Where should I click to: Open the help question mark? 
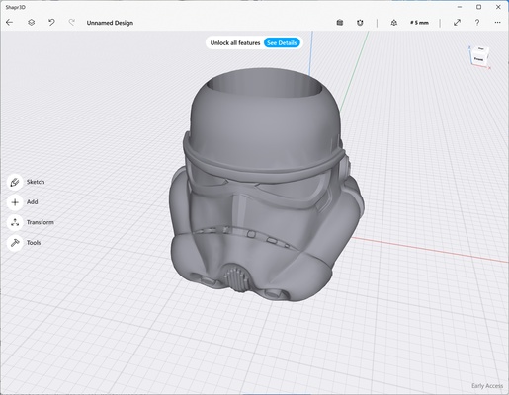477,23
